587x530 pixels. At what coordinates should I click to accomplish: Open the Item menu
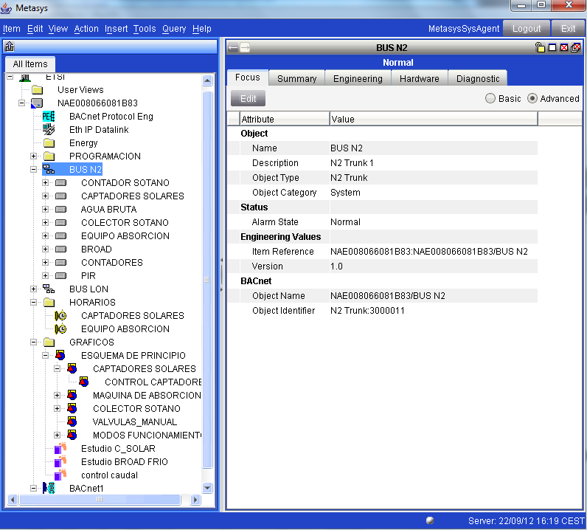[12, 29]
